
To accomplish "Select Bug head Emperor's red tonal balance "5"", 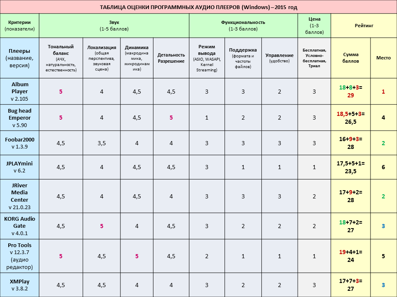I will pos(61,118).
